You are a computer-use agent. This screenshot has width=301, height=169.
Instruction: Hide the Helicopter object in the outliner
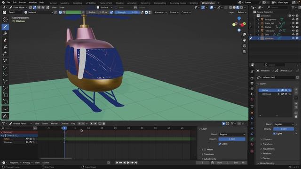pyautogui.click(x=293, y=31)
